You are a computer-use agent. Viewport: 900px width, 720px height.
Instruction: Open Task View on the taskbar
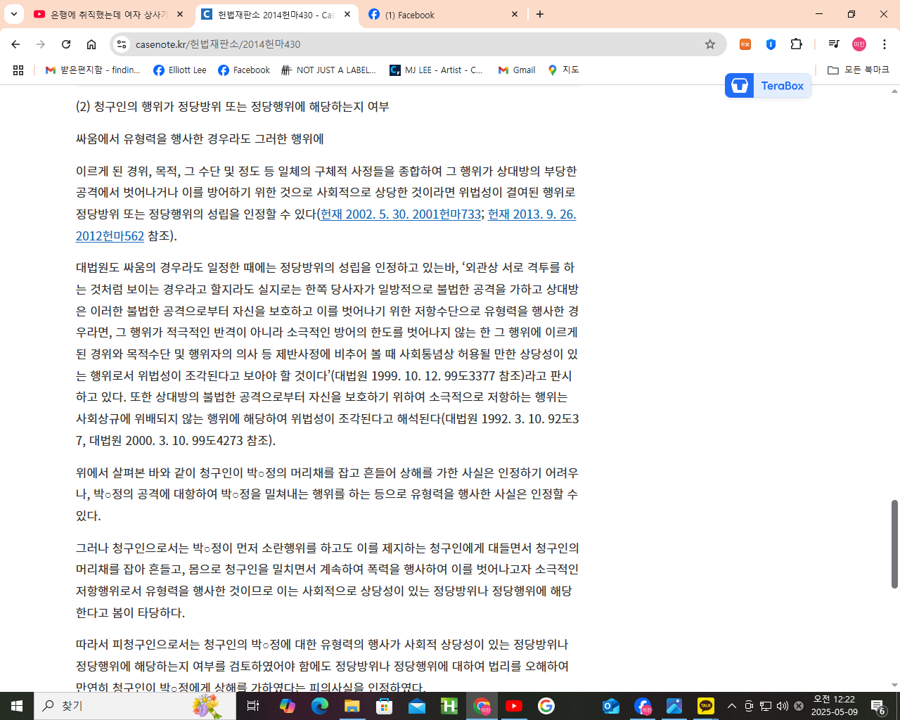[253, 706]
